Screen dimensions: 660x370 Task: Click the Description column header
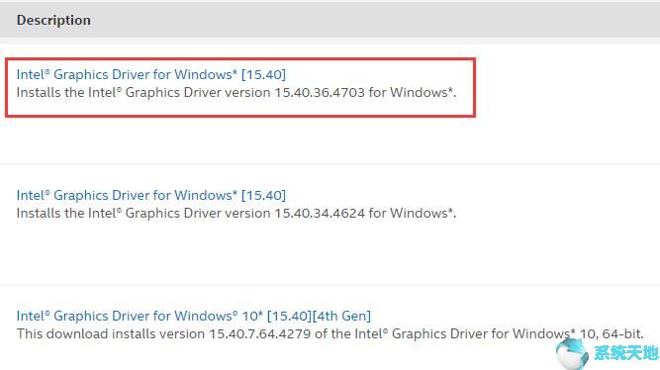coord(53,20)
